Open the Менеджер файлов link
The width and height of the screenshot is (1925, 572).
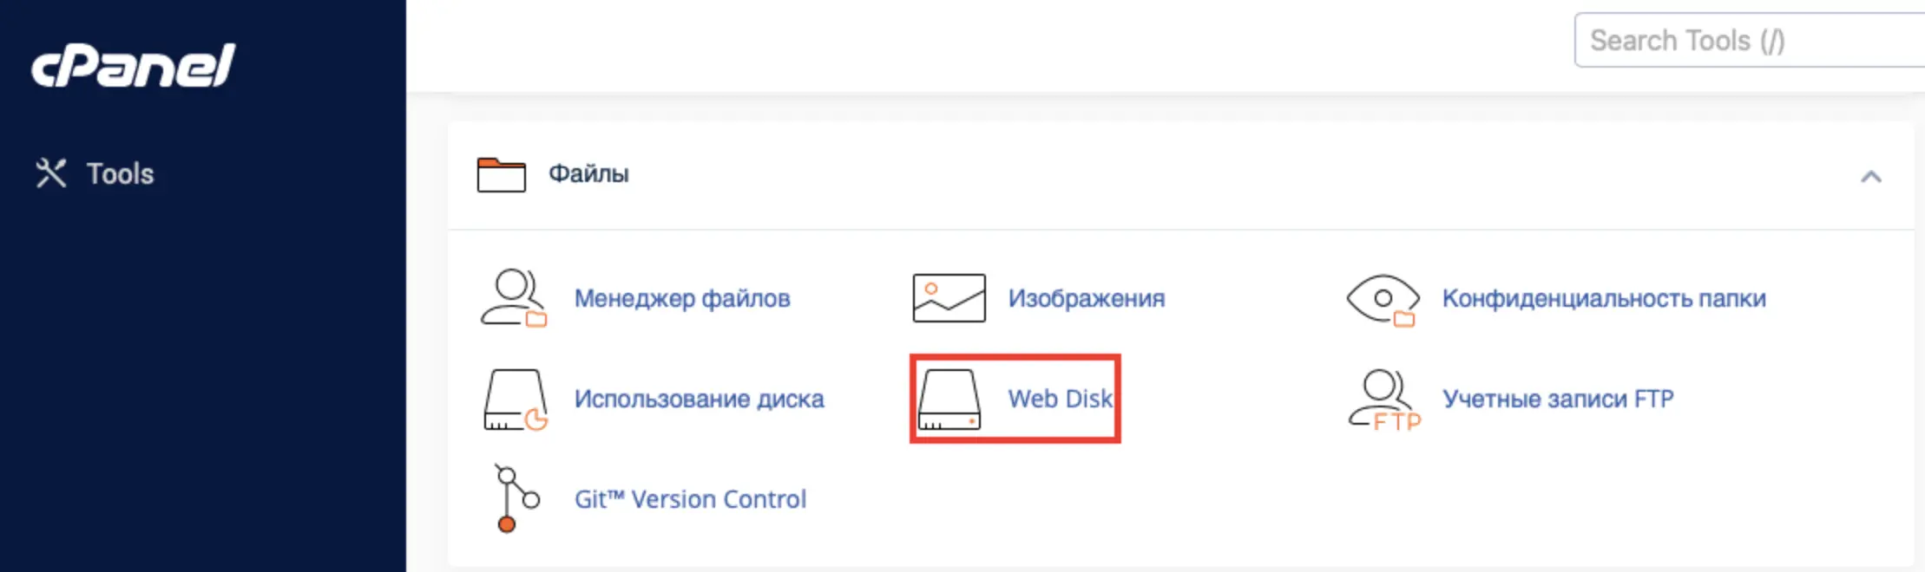click(x=682, y=298)
